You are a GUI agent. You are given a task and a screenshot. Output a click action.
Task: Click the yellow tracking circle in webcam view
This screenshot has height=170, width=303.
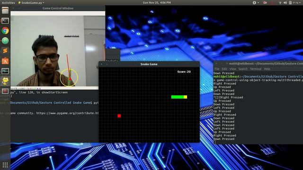tap(69, 77)
